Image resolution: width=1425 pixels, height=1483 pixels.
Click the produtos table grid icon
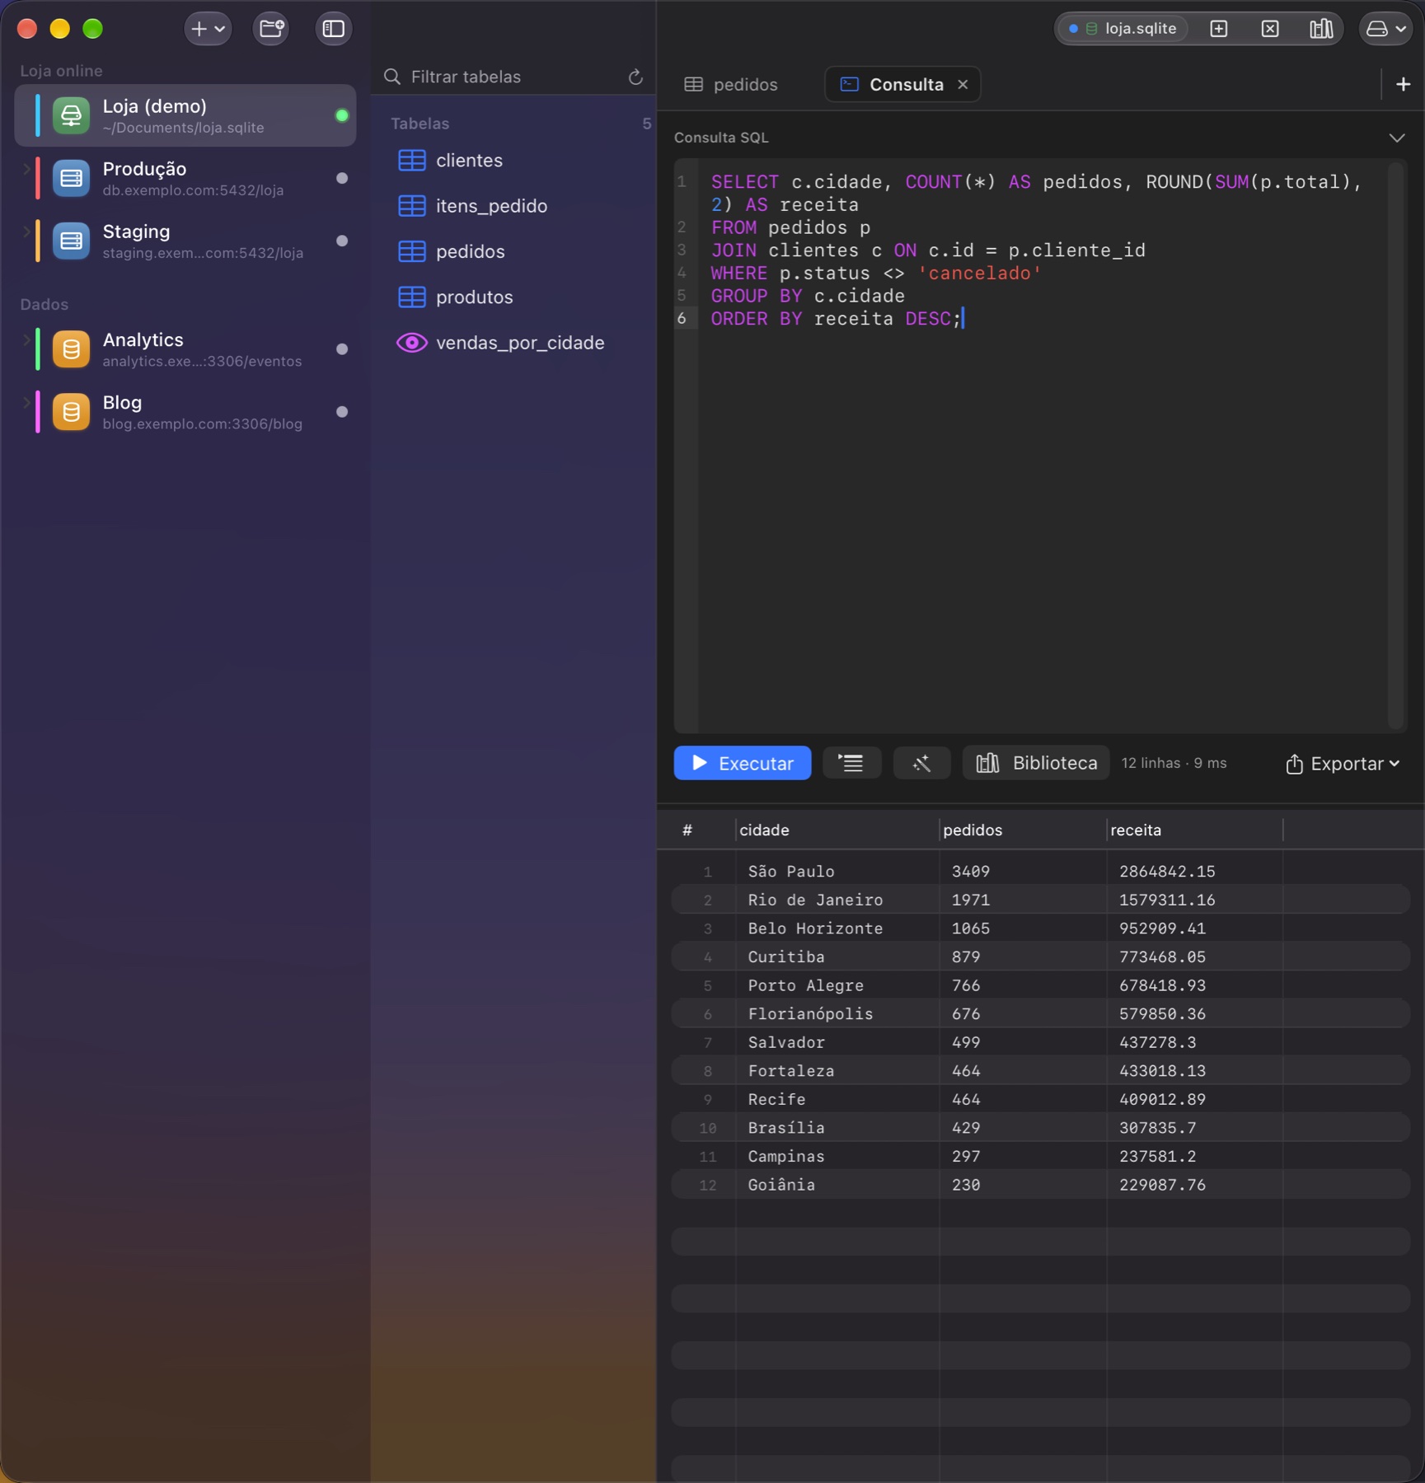(412, 297)
